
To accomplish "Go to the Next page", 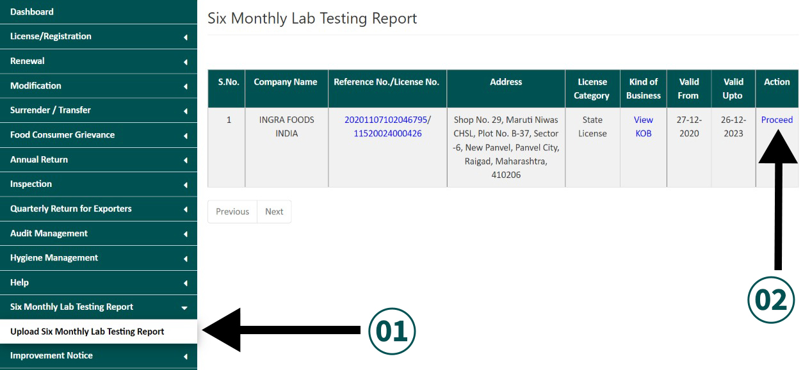I will [x=274, y=212].
